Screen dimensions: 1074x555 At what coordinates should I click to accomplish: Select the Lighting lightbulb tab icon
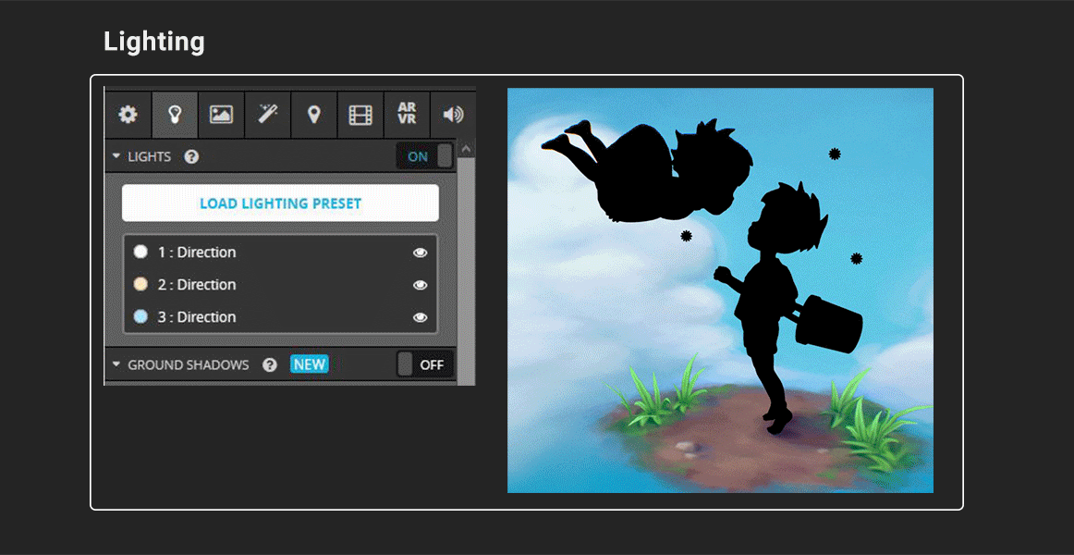[x=175, y=115]
